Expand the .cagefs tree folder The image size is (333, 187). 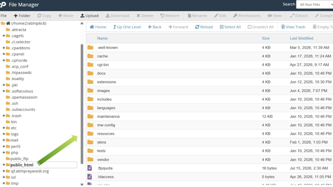click(x=4, y=36)
